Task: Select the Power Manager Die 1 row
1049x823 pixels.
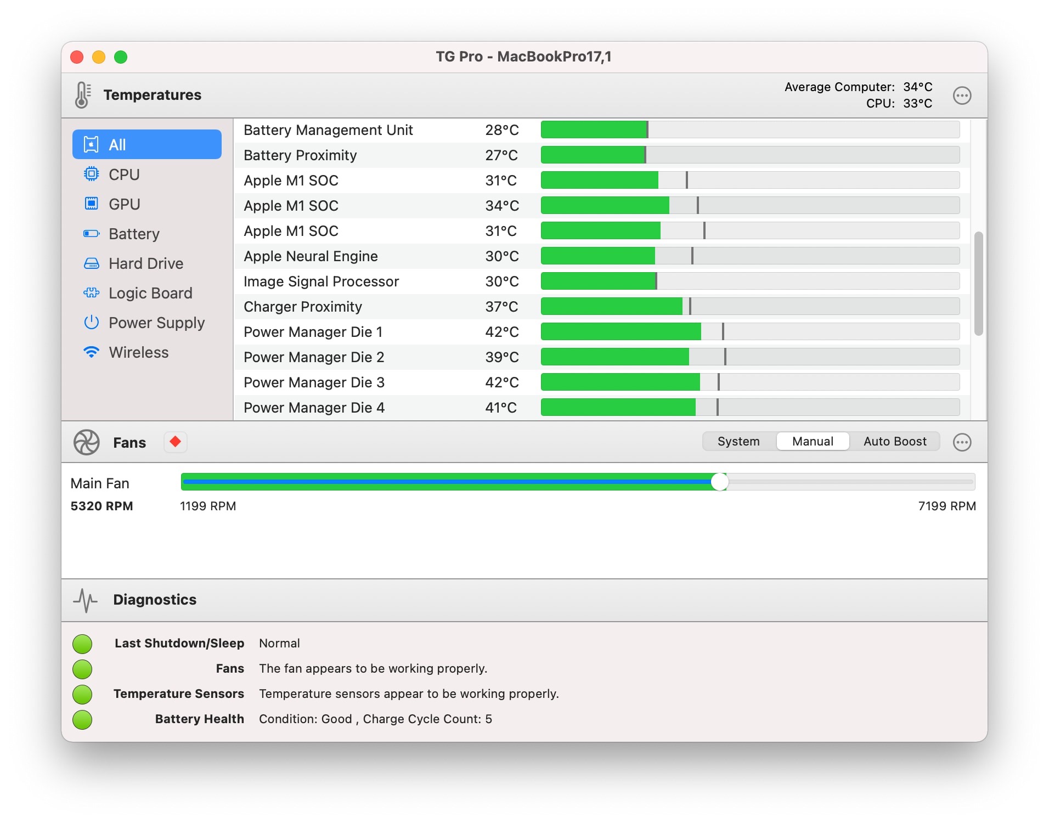Action: click(x=602, y=332)
